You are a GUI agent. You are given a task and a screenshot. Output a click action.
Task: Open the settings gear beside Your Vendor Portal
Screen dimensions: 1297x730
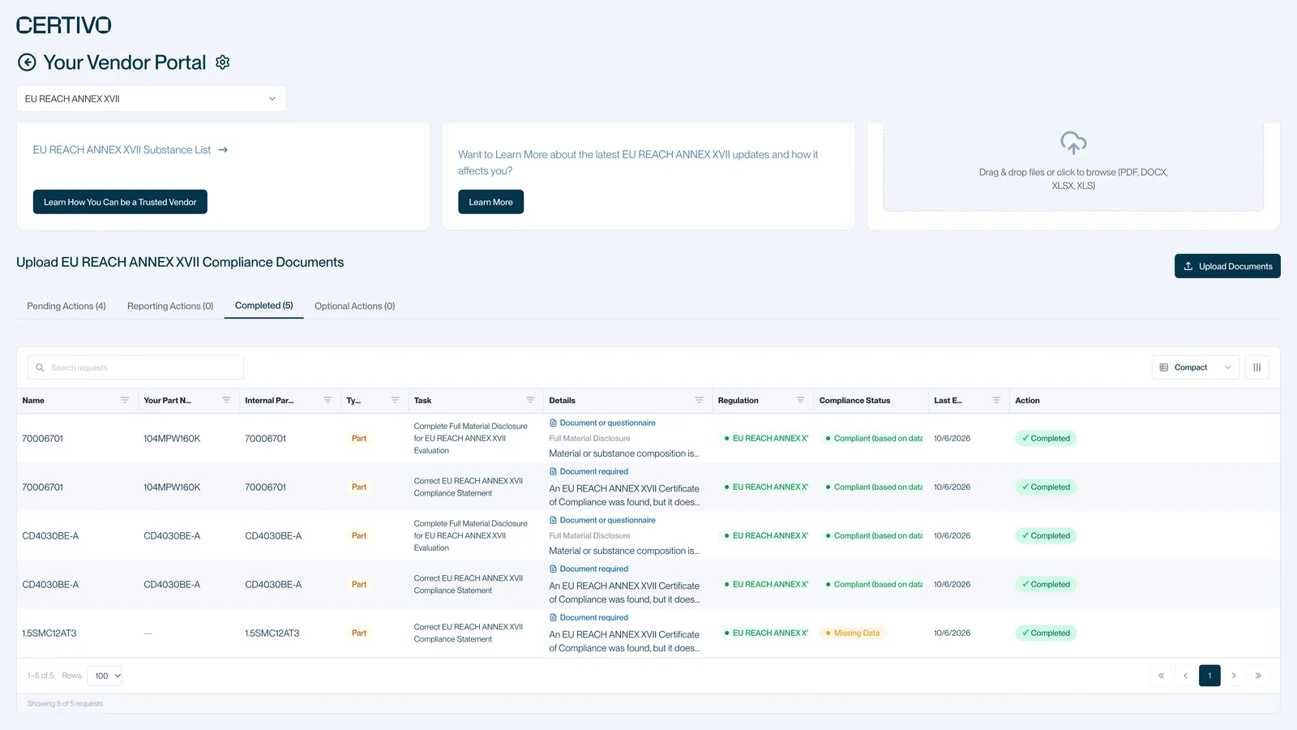[223, 62]
